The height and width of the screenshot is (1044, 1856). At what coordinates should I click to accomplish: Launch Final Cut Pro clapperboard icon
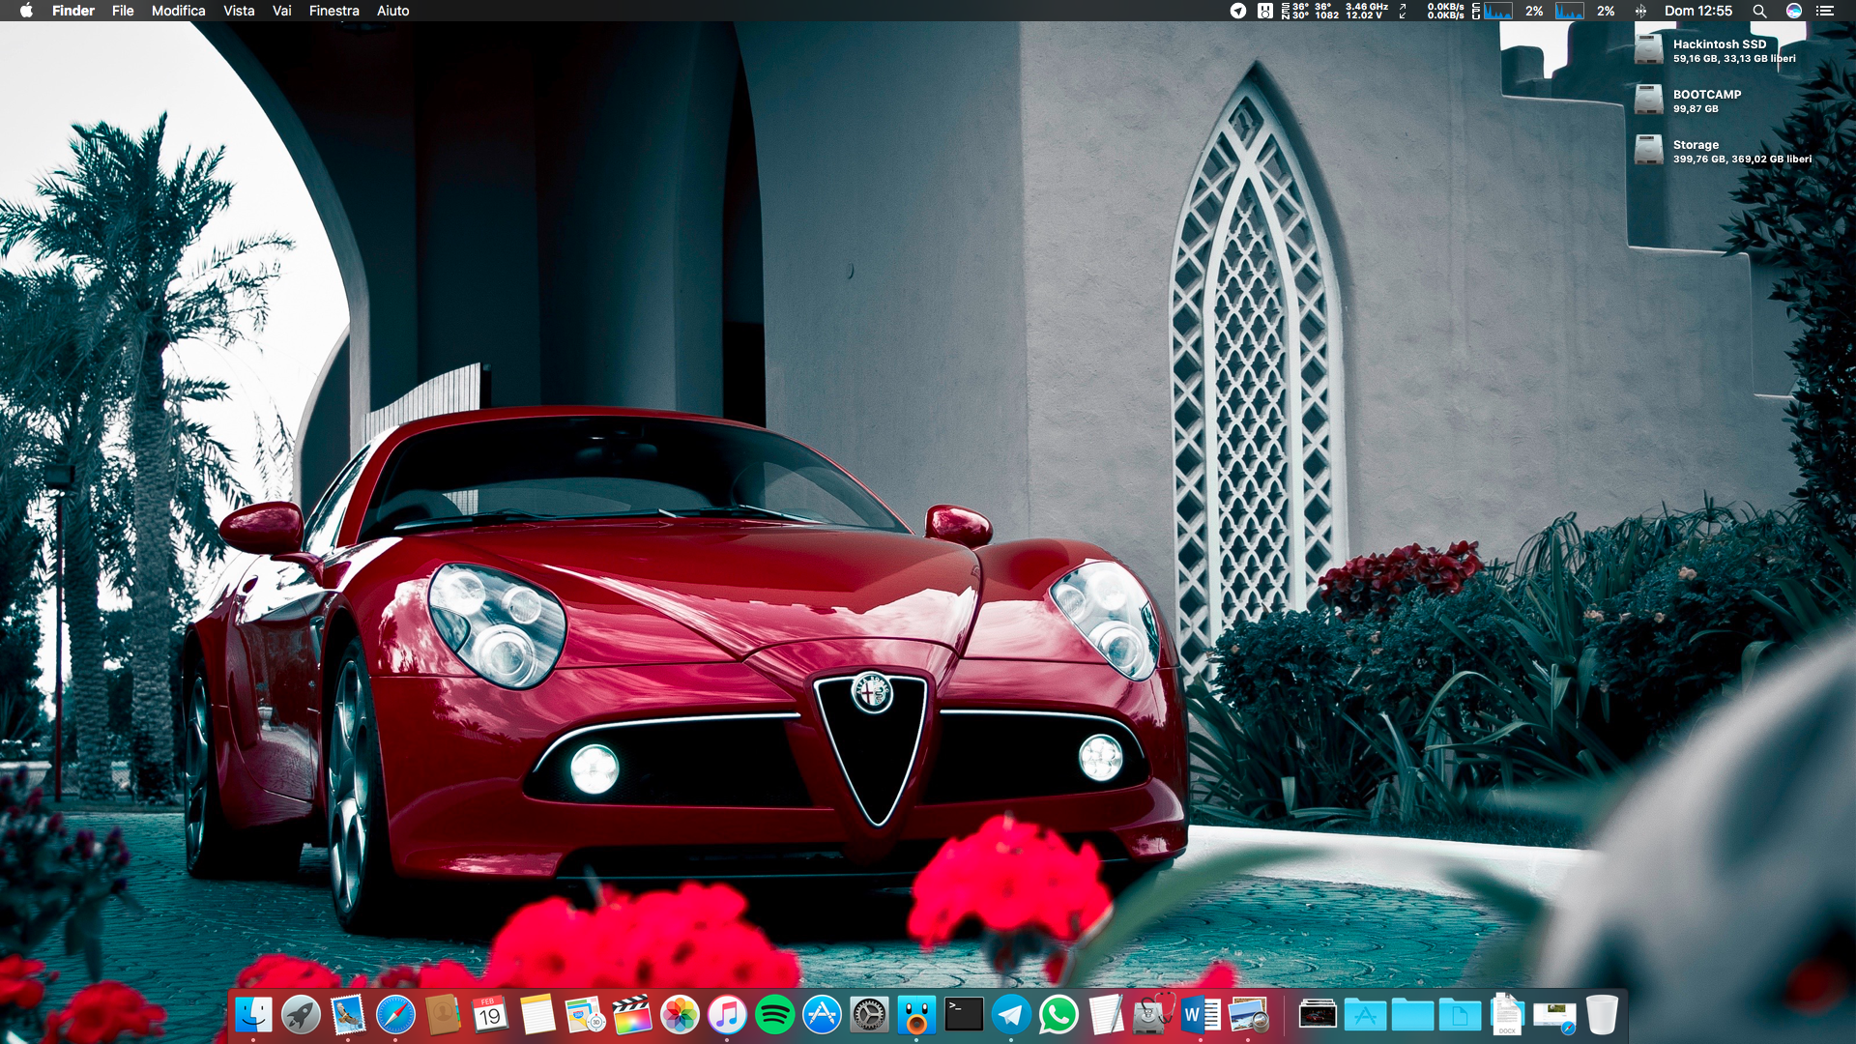click(x=632, y=1015)
